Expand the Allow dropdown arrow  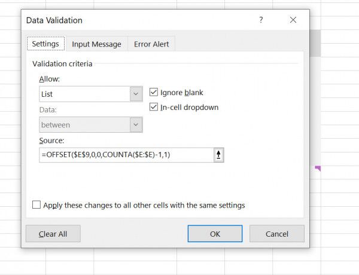pos(136,94)
